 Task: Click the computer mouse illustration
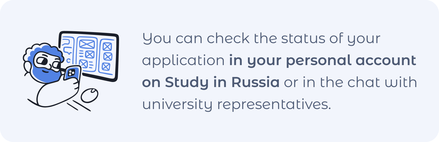click(x=90, y=95)
